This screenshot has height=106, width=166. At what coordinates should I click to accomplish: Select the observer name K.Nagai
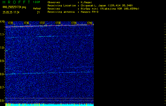86,2
